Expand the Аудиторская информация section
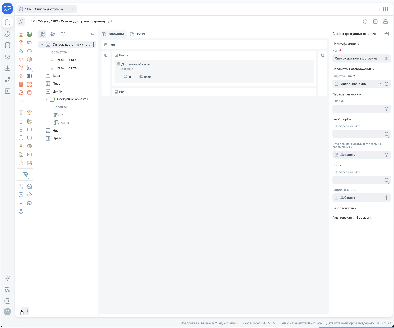 pos(353,218)
